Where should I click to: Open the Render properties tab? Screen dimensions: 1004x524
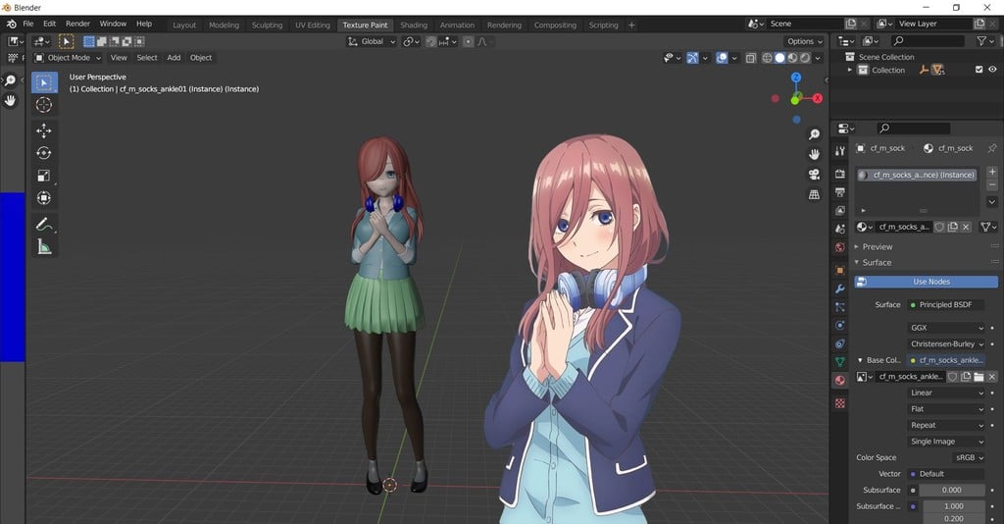click(x=840, y=174)
